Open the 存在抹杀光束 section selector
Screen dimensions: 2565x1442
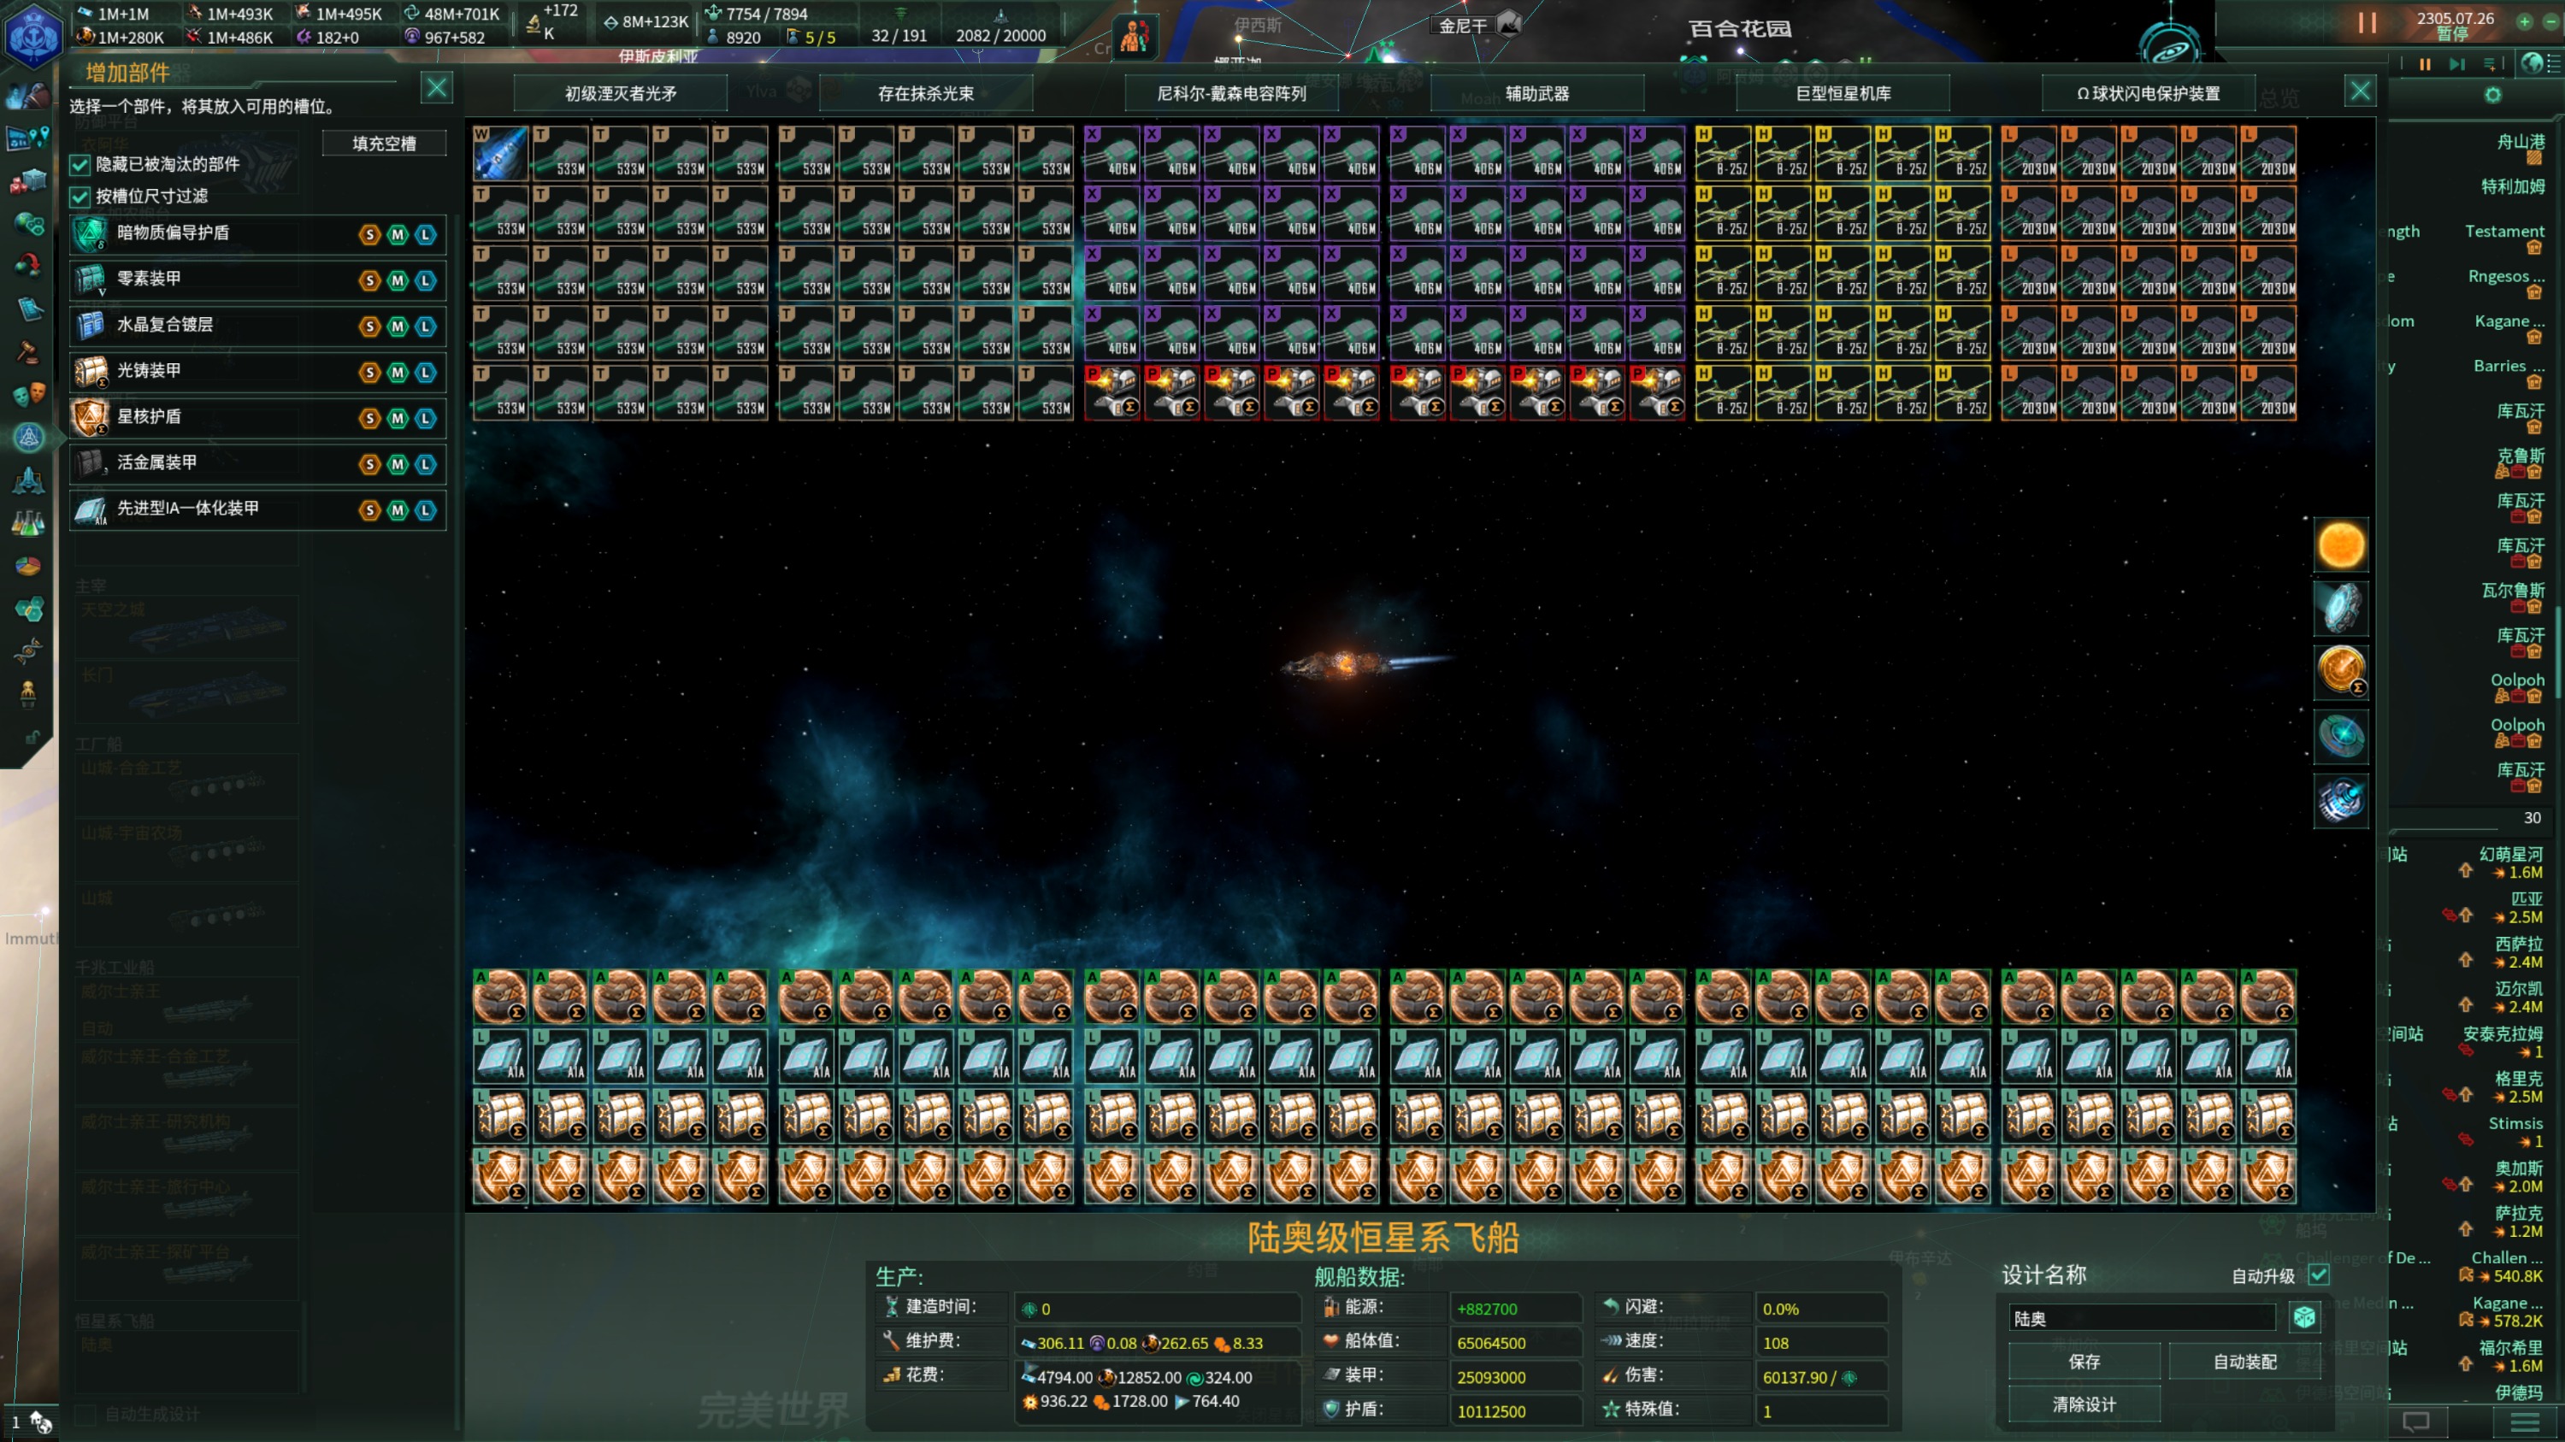coord(926,92)
